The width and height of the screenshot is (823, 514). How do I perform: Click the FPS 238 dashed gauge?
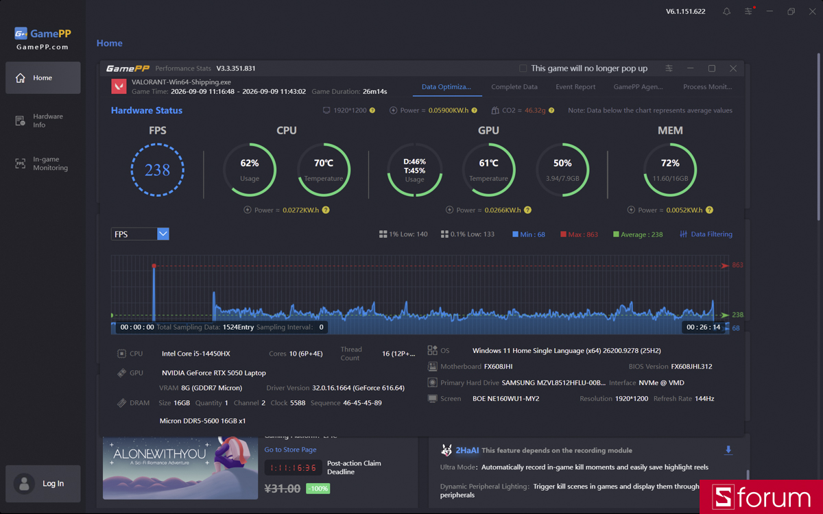coord(158,170)
